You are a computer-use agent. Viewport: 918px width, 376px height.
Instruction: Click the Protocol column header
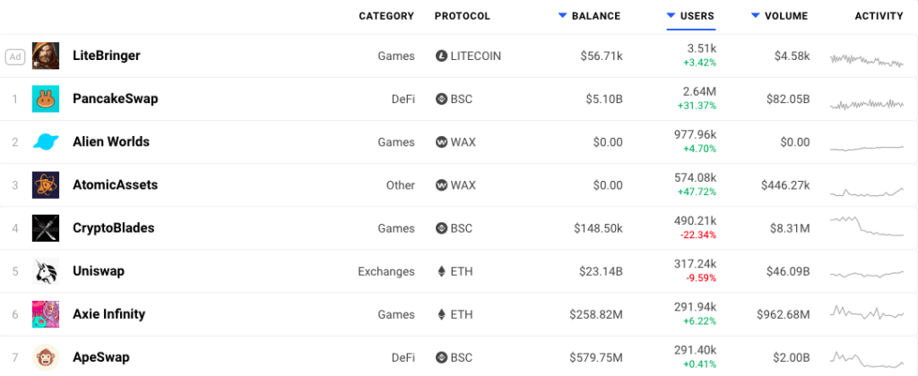(x=462, y=16)
